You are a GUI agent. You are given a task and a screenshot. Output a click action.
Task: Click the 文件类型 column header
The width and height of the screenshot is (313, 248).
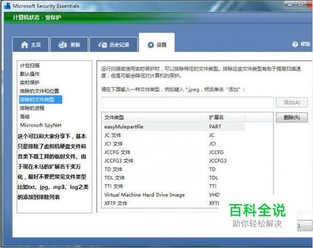click(x=155, y=118)
